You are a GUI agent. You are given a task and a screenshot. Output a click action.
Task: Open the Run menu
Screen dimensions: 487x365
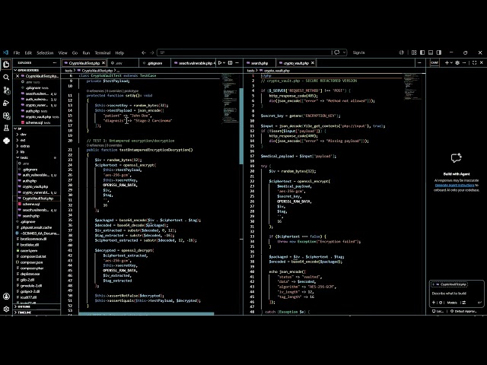click(86, 52)
